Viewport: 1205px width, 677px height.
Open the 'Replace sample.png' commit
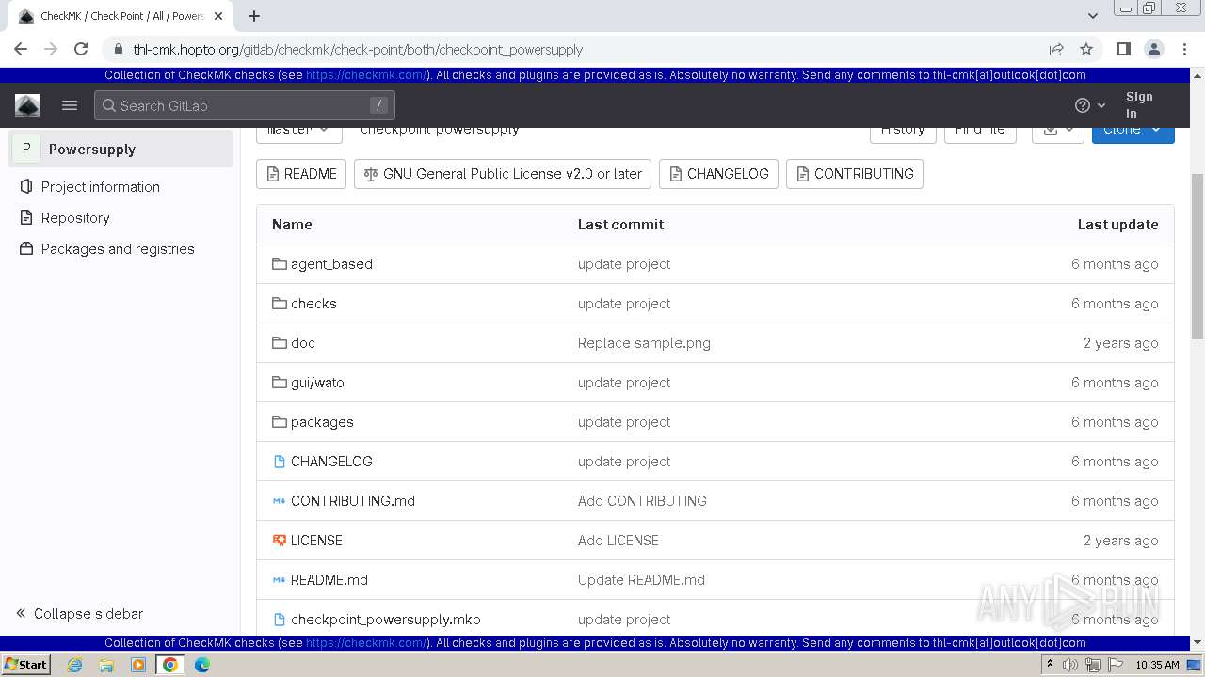(644, 342)
